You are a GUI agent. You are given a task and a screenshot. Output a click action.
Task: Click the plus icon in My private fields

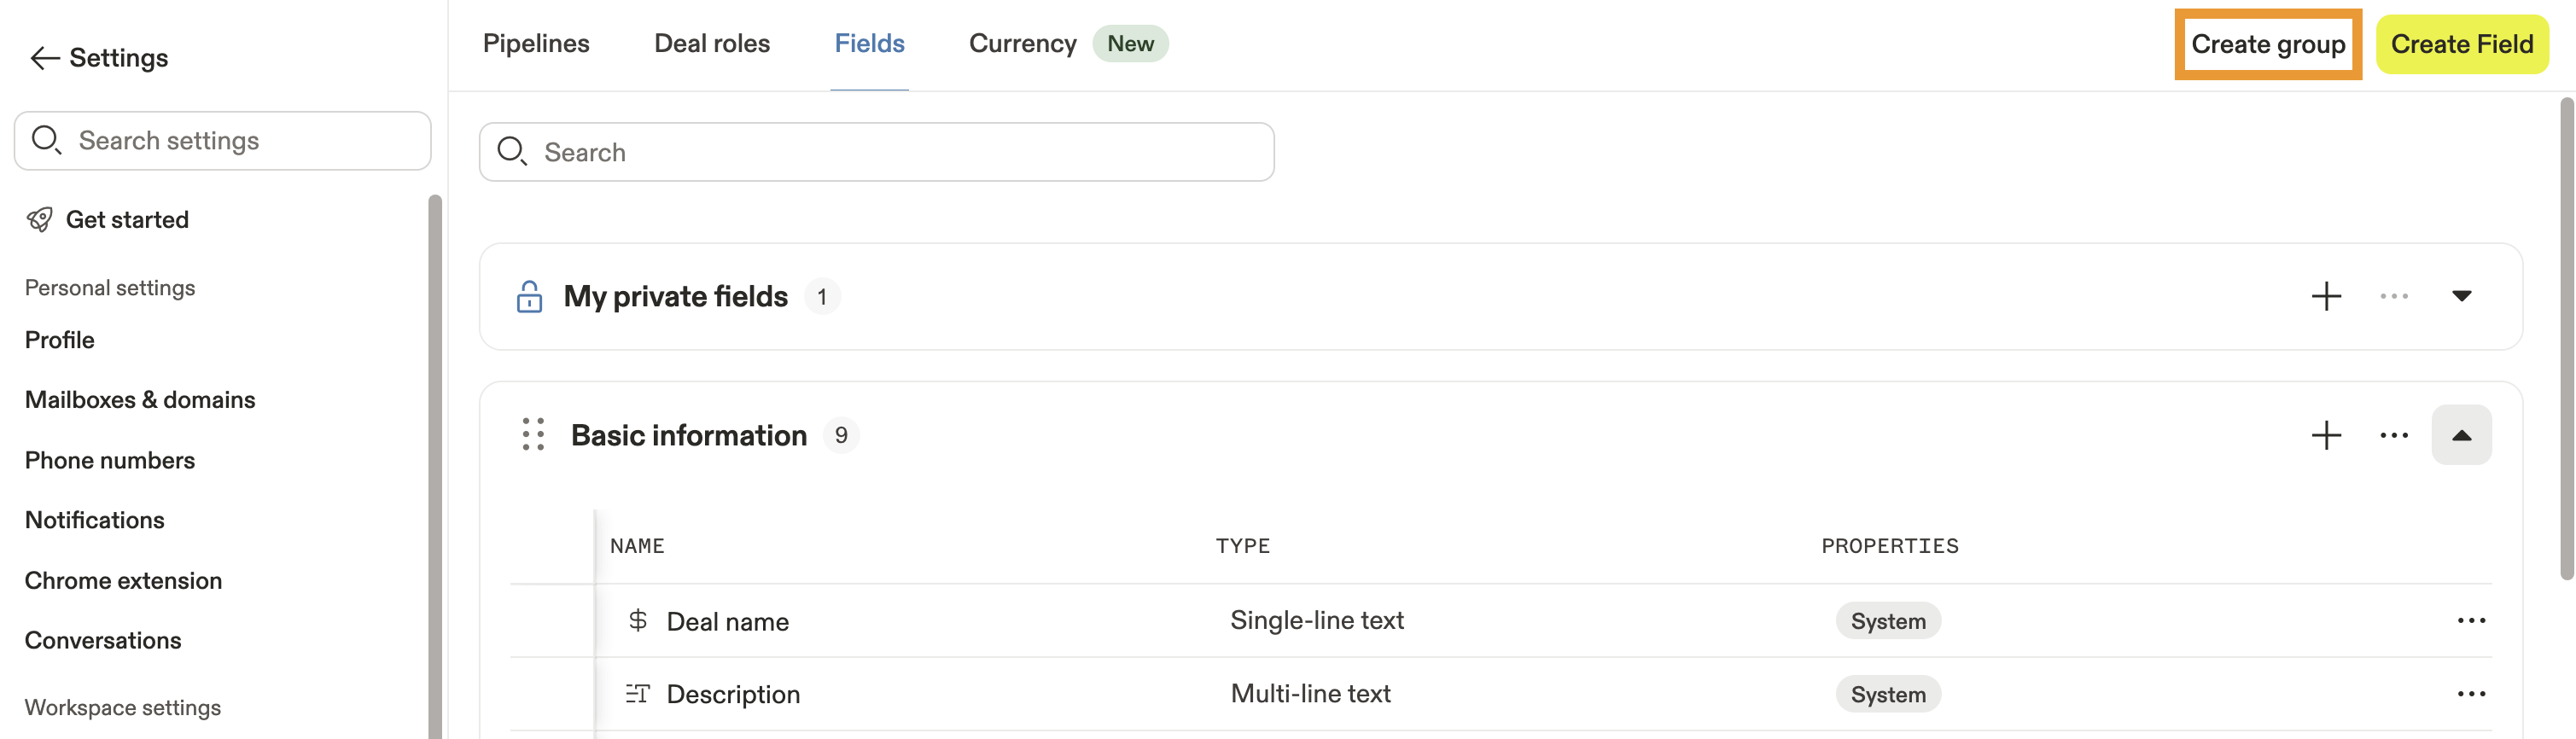click(x=2326, y=296)
